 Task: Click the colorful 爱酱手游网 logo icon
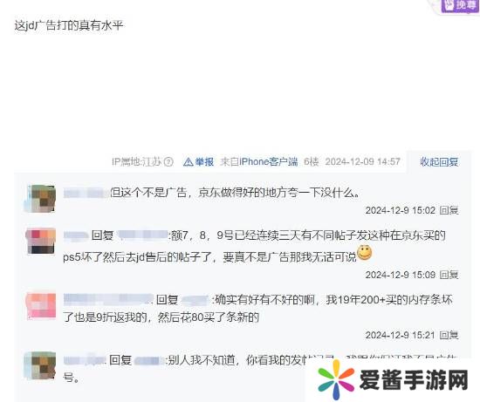pos(336,379)
